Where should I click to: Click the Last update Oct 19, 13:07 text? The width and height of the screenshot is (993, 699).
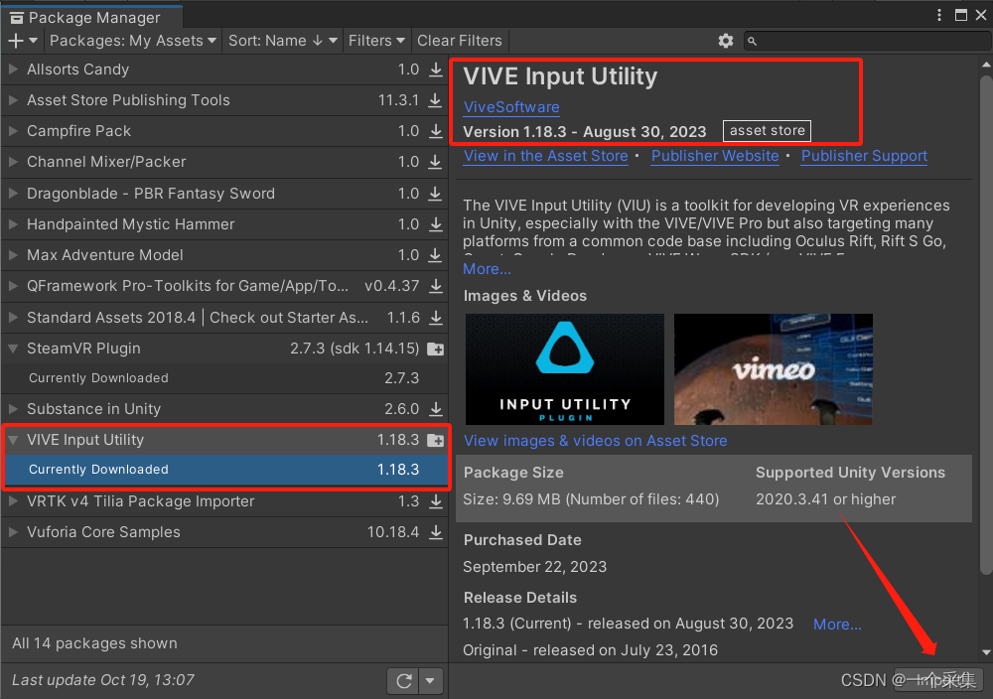(103, 681)
